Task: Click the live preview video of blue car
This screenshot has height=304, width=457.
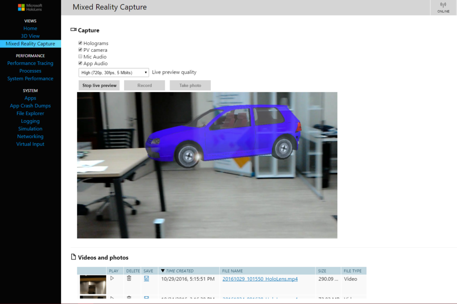Action: pos(207,165)
